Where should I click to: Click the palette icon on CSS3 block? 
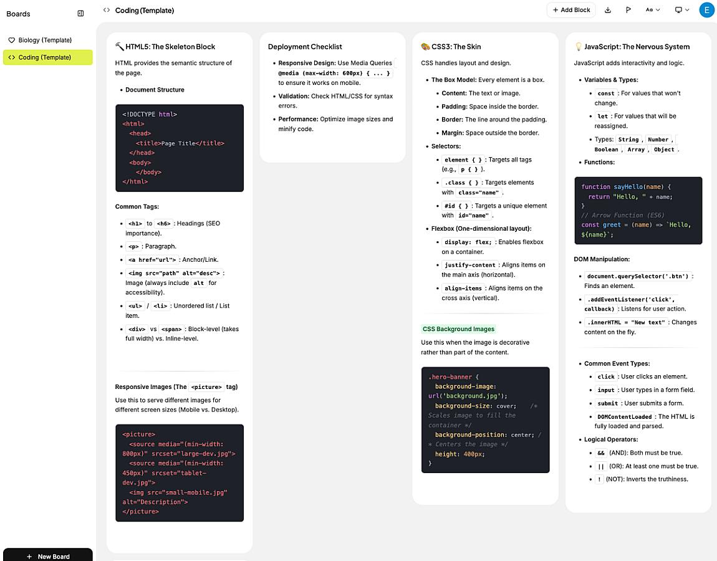click(x=425, y=47)
